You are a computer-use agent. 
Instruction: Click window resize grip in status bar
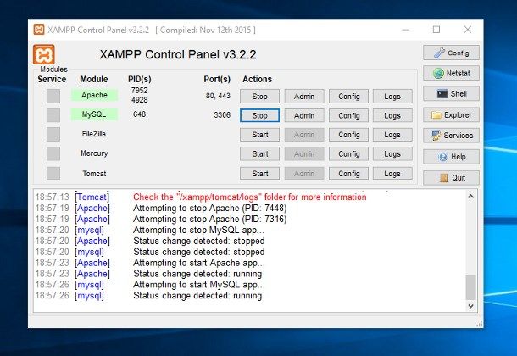click(480, 324)
